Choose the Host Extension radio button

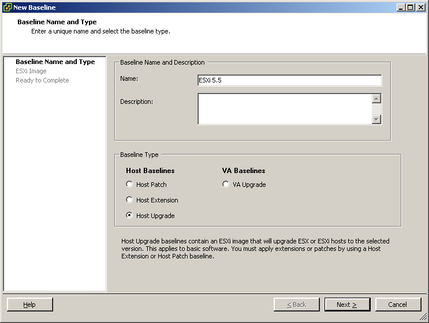129,200
